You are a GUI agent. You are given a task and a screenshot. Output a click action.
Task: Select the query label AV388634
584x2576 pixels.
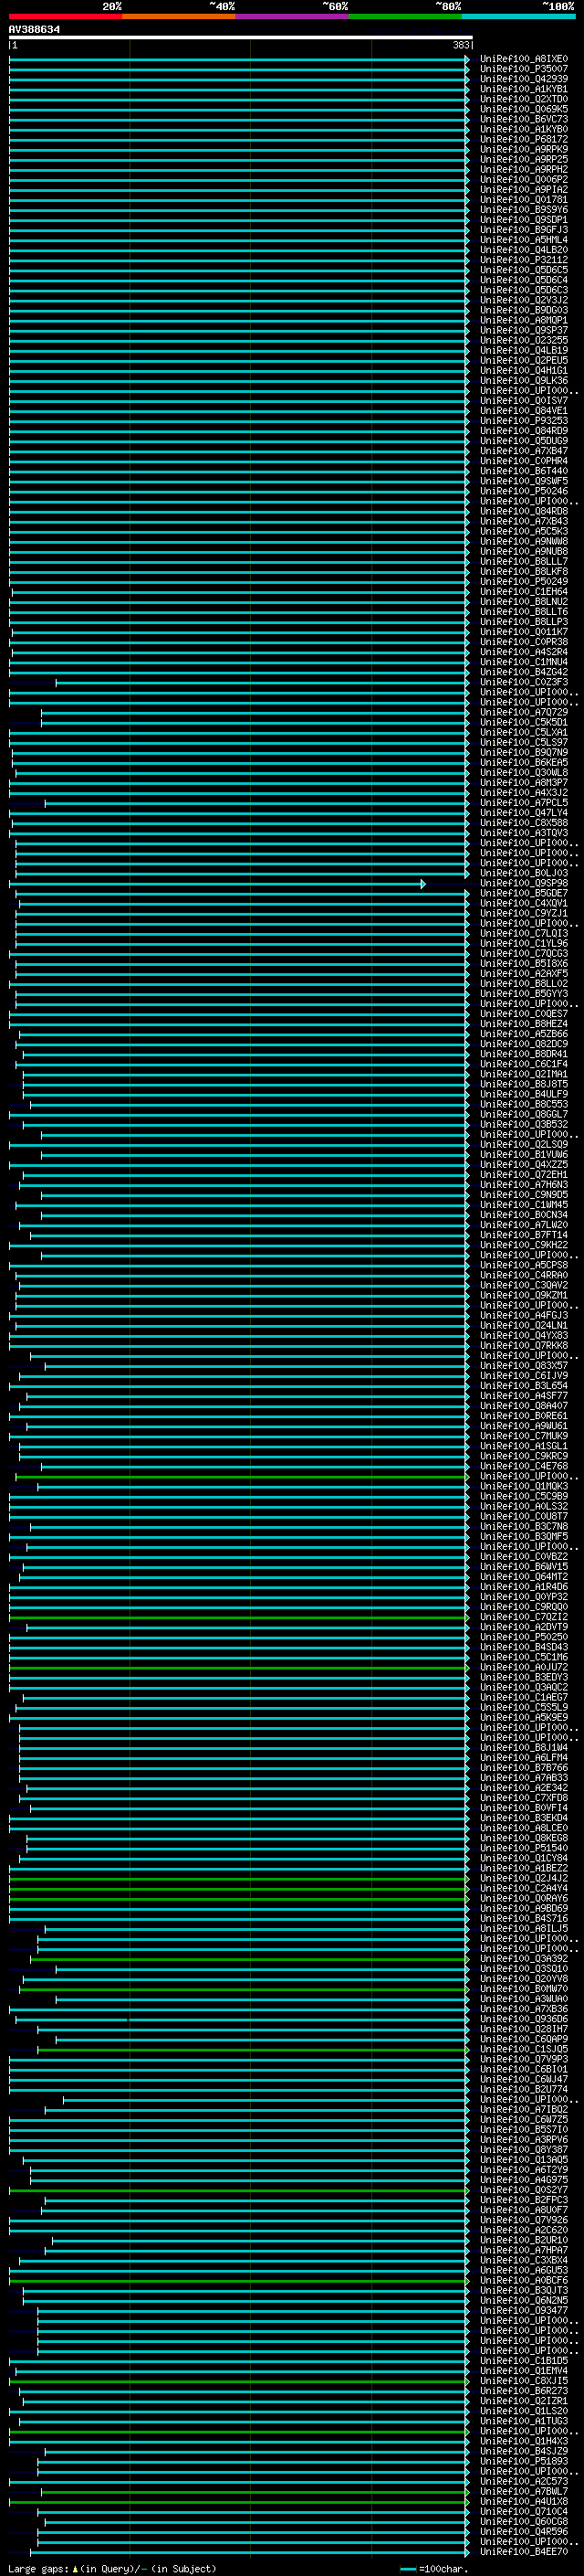pyautogui.click(x=34, y=30)
